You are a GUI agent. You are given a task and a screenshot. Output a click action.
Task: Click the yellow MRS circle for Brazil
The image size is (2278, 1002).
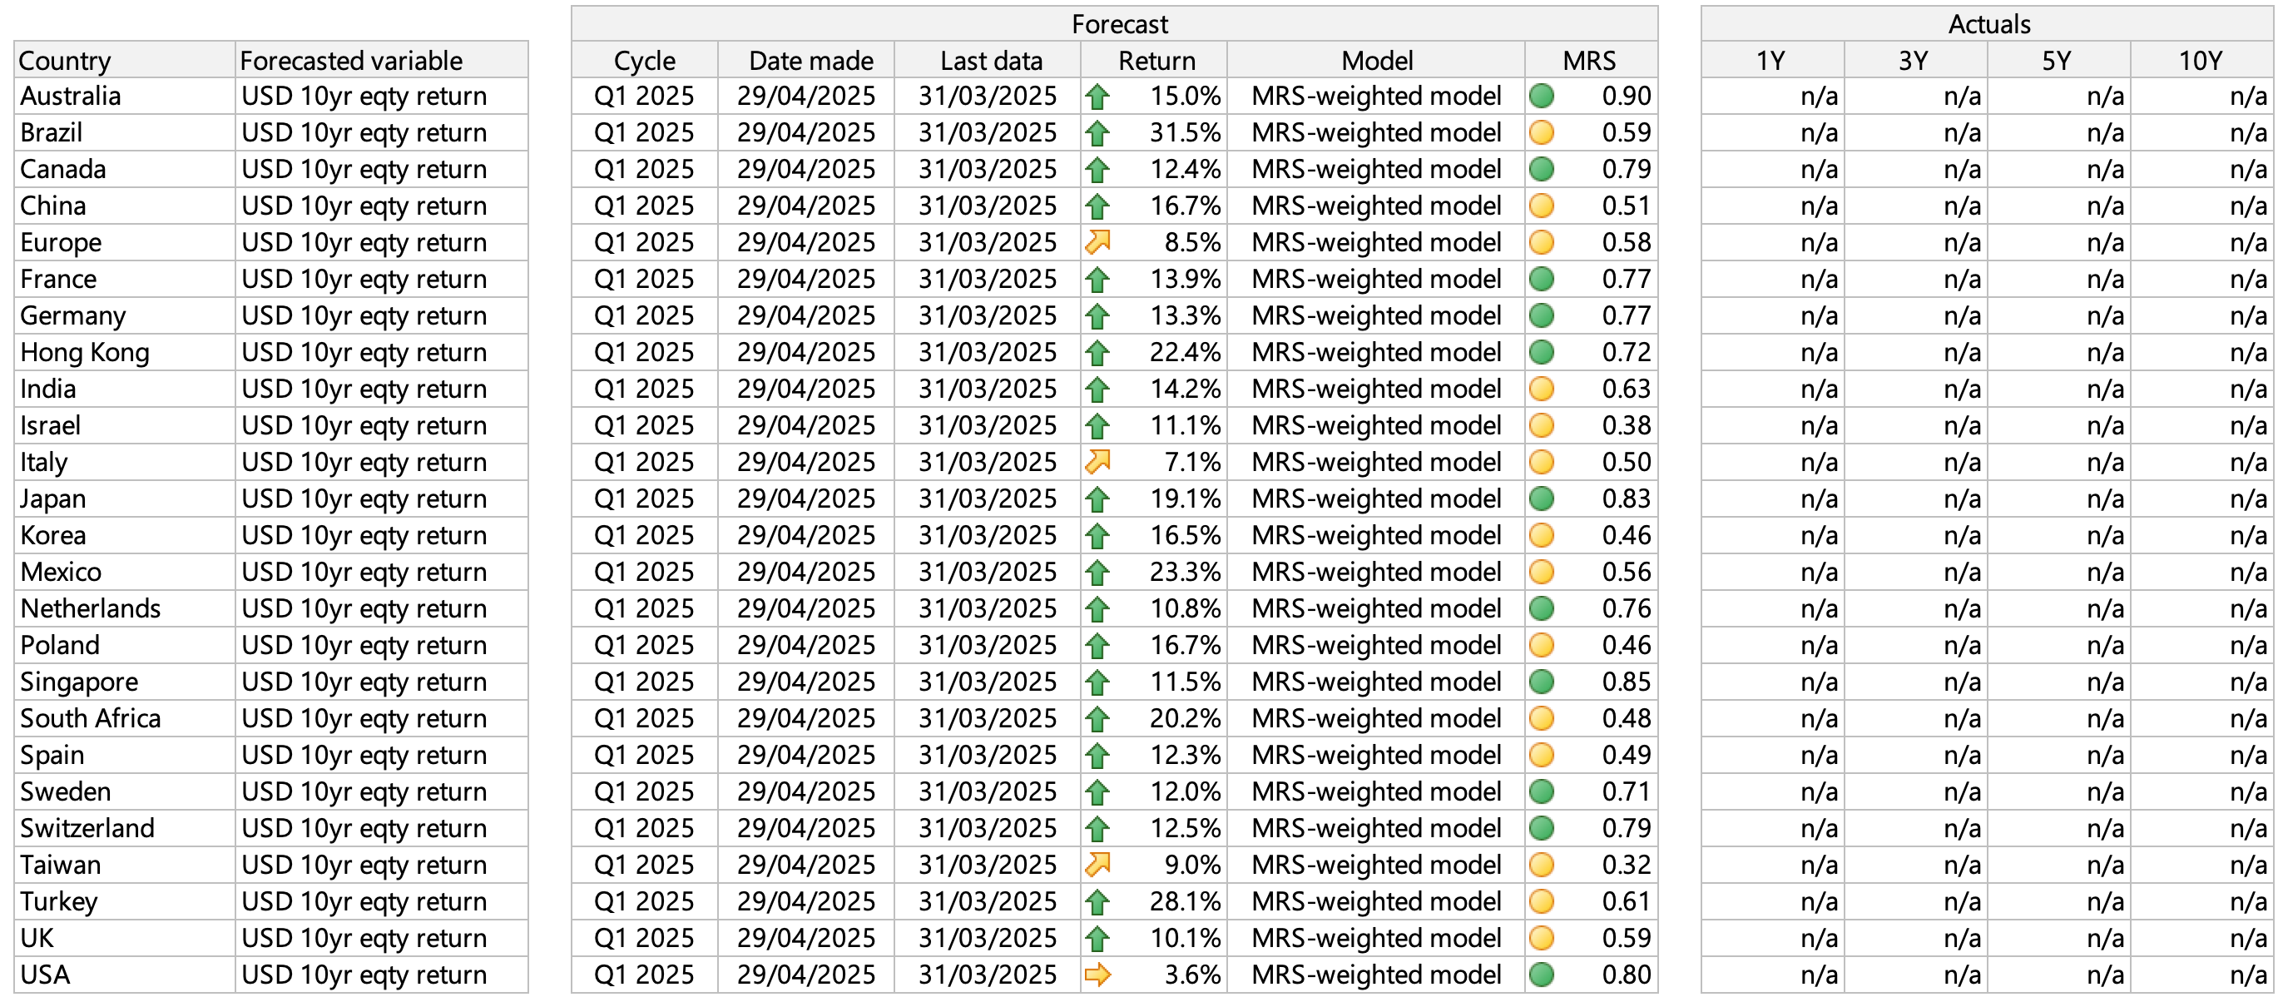(x=1542, y=132)
